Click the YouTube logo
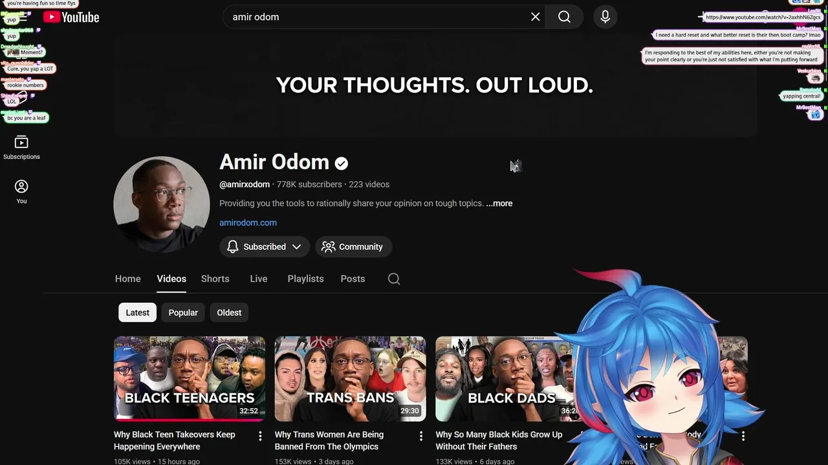This screenshot has height=465, width=828. (71, 17)
